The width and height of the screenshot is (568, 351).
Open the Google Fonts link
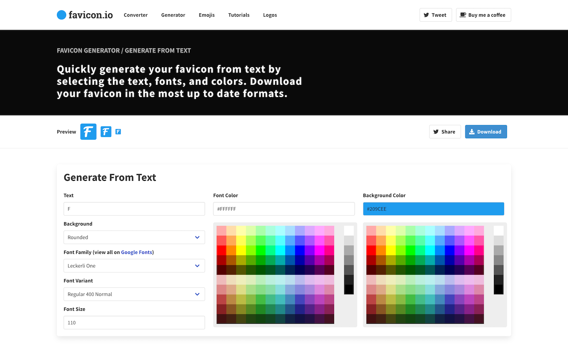click(136, 252)
